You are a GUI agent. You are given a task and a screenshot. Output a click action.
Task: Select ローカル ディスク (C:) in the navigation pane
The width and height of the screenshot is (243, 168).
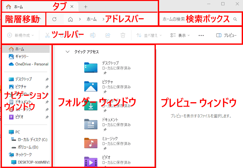(x=32, y=139)
